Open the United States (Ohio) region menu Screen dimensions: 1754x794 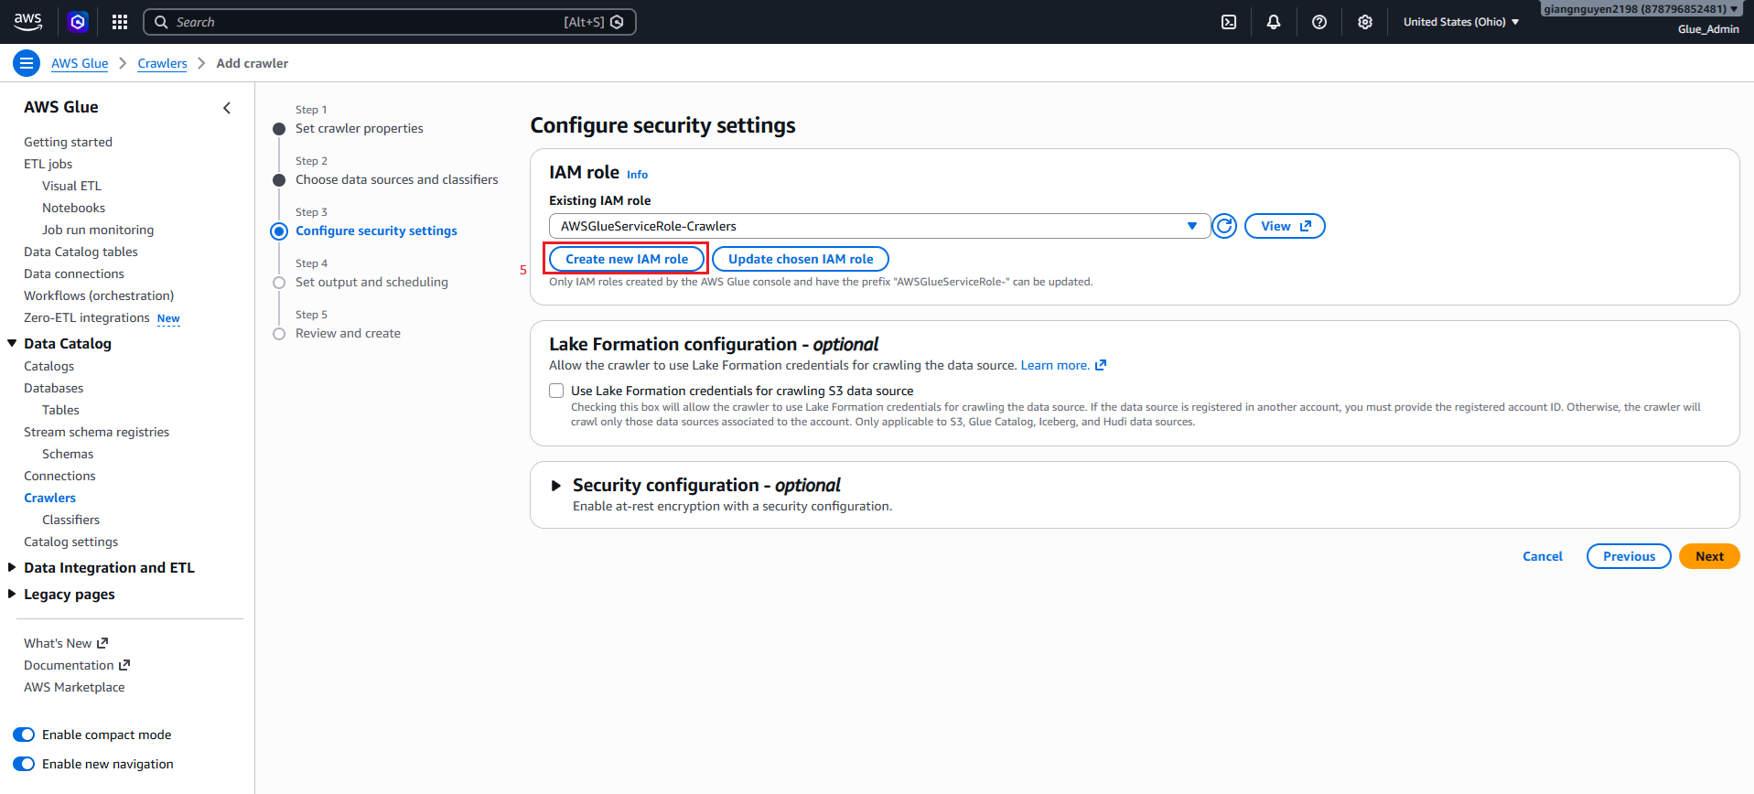pyautogui.click(x=1461, y=22)
